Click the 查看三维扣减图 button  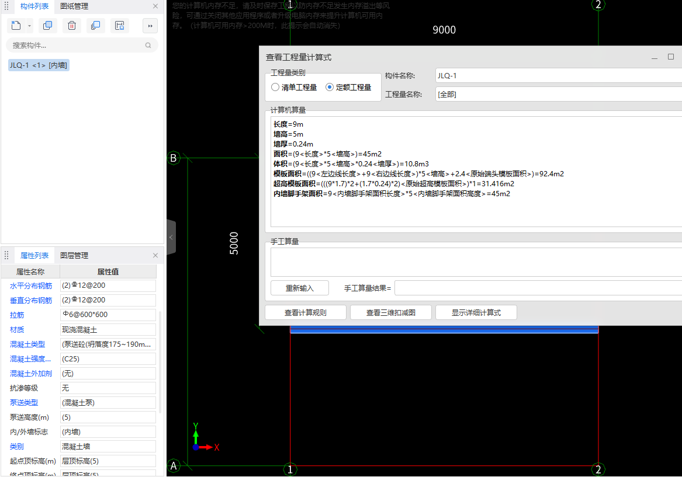tap(390, 312)
